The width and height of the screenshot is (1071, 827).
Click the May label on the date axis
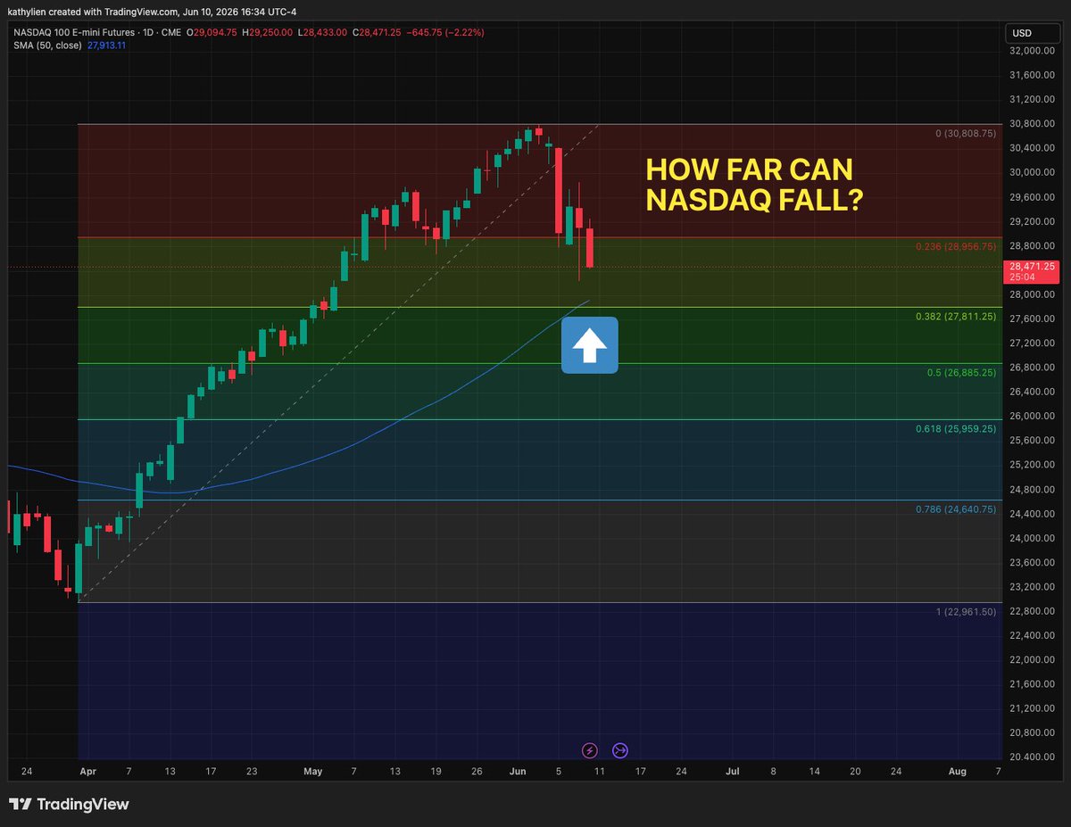[312, 770]
